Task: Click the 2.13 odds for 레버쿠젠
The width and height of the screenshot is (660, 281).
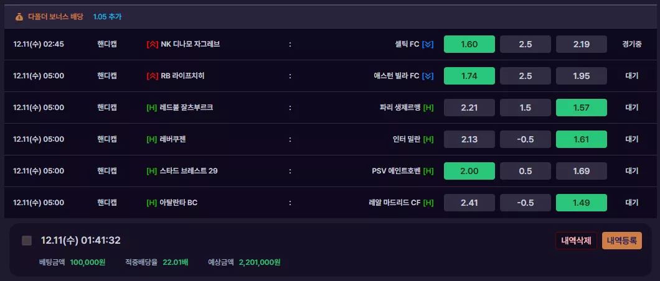Action: tap(469, 139)
